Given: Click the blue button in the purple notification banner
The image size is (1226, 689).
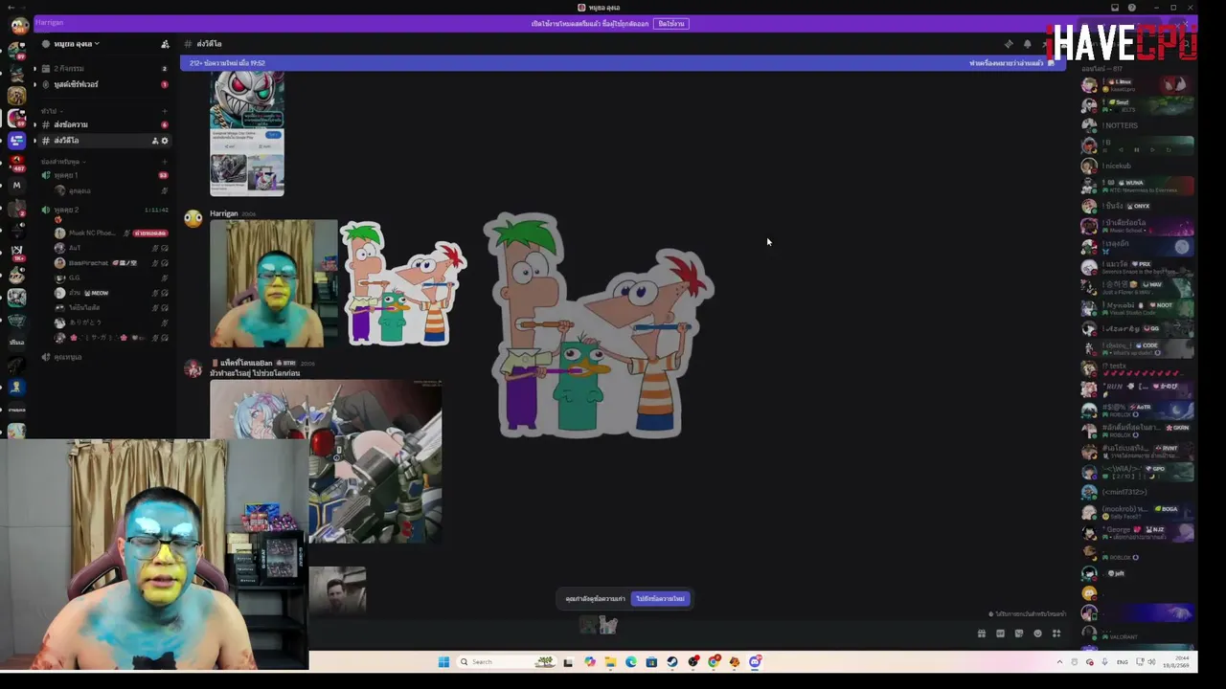Looking at the screenshot, I should click(671, 24).
